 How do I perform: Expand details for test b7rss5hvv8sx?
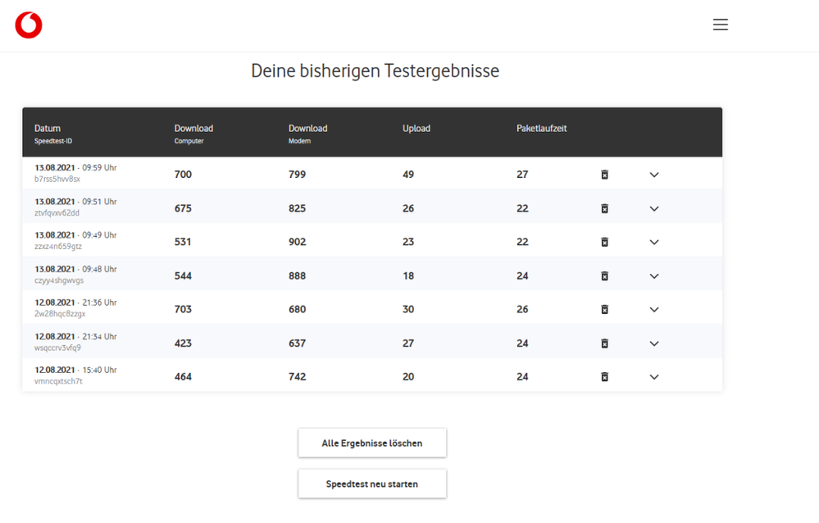click(654, 175)
